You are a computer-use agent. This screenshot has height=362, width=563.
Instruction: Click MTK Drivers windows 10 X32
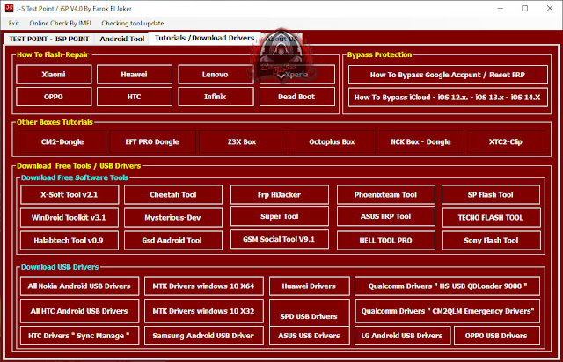click(204, 311)
